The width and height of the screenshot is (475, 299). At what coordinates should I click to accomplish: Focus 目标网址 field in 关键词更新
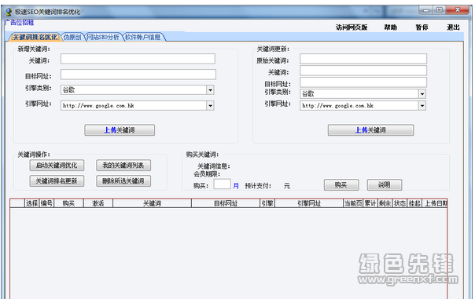click(x=363, y=82)
